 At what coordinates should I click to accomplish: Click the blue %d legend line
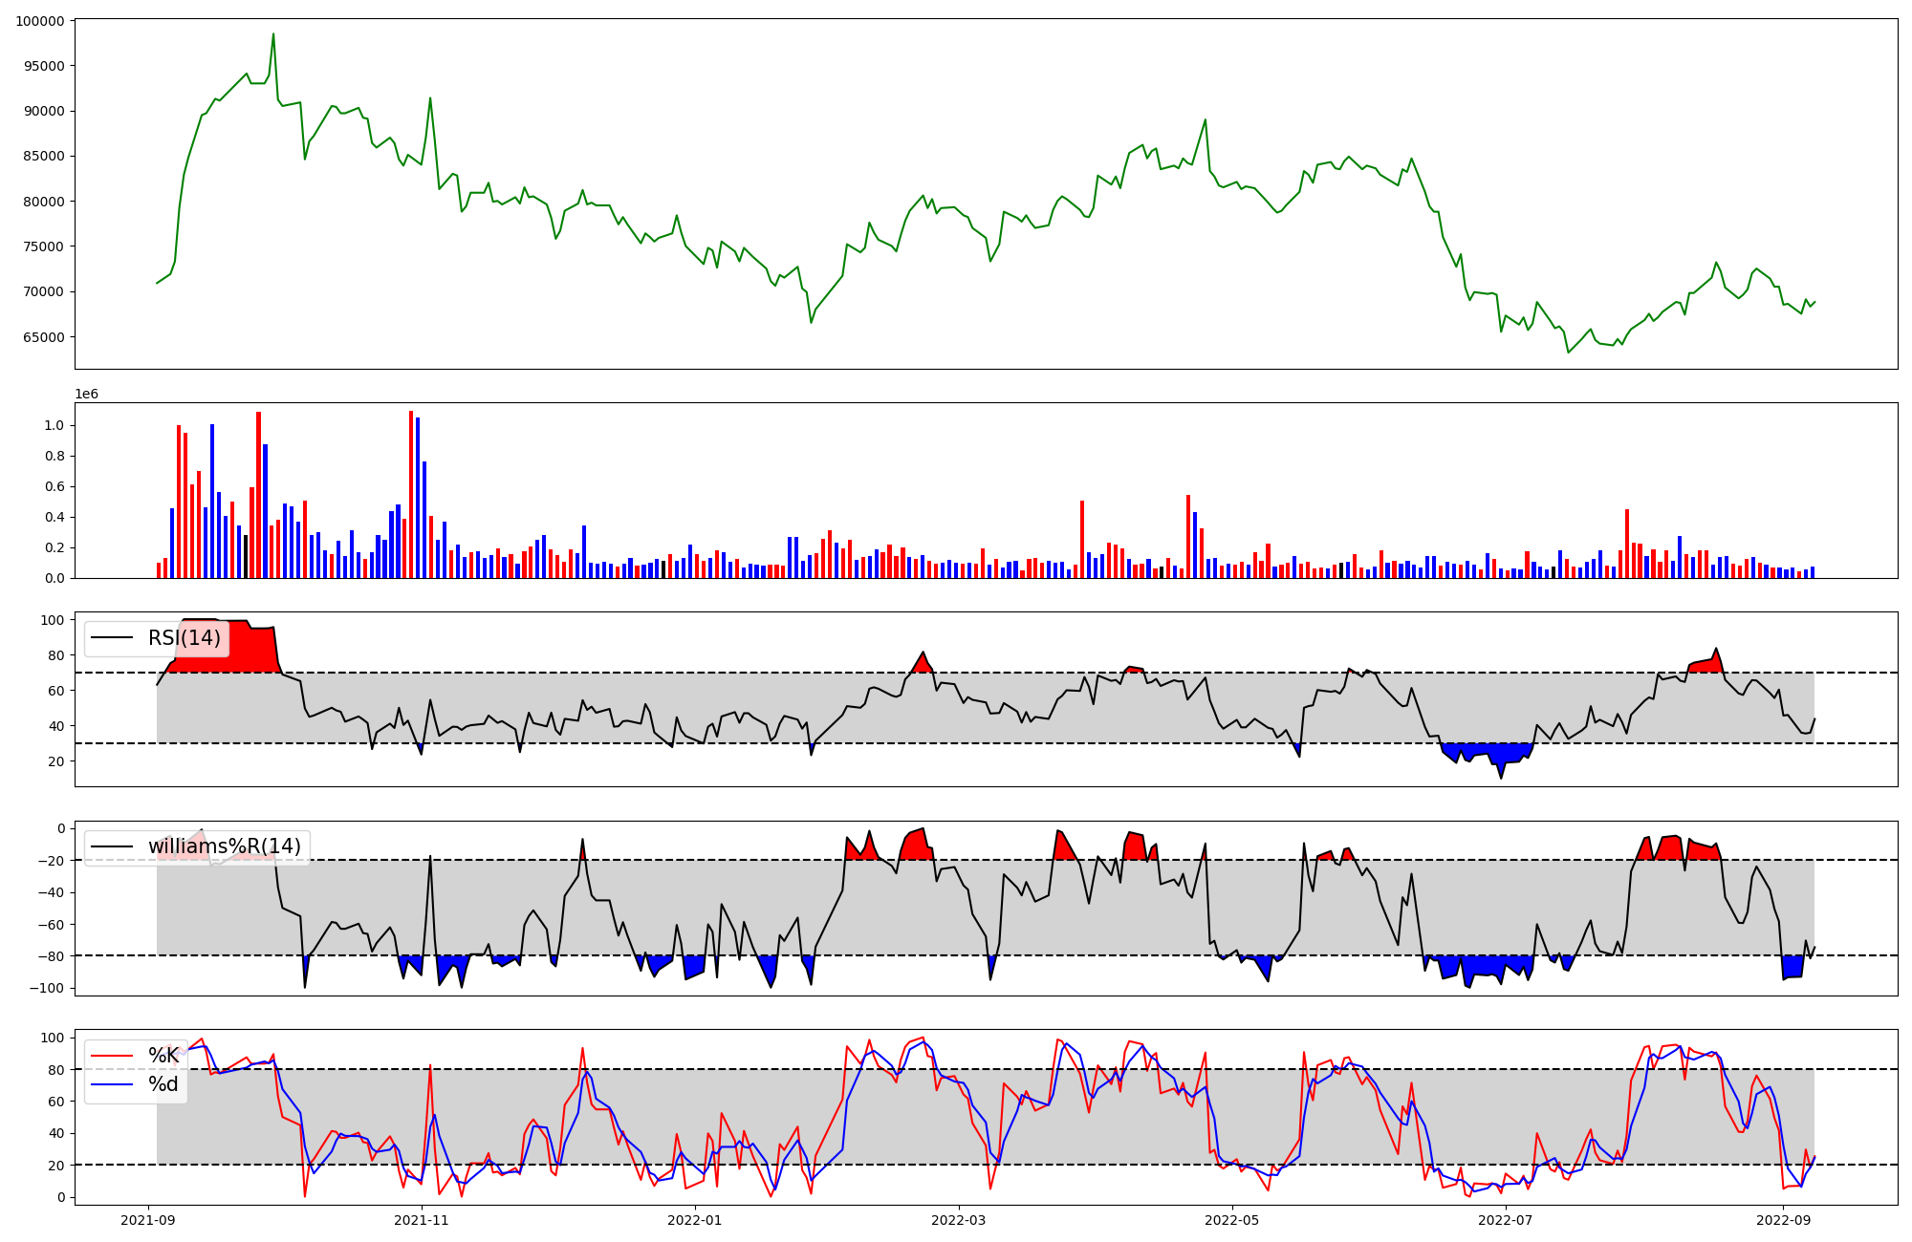(x=113, y=1084)
